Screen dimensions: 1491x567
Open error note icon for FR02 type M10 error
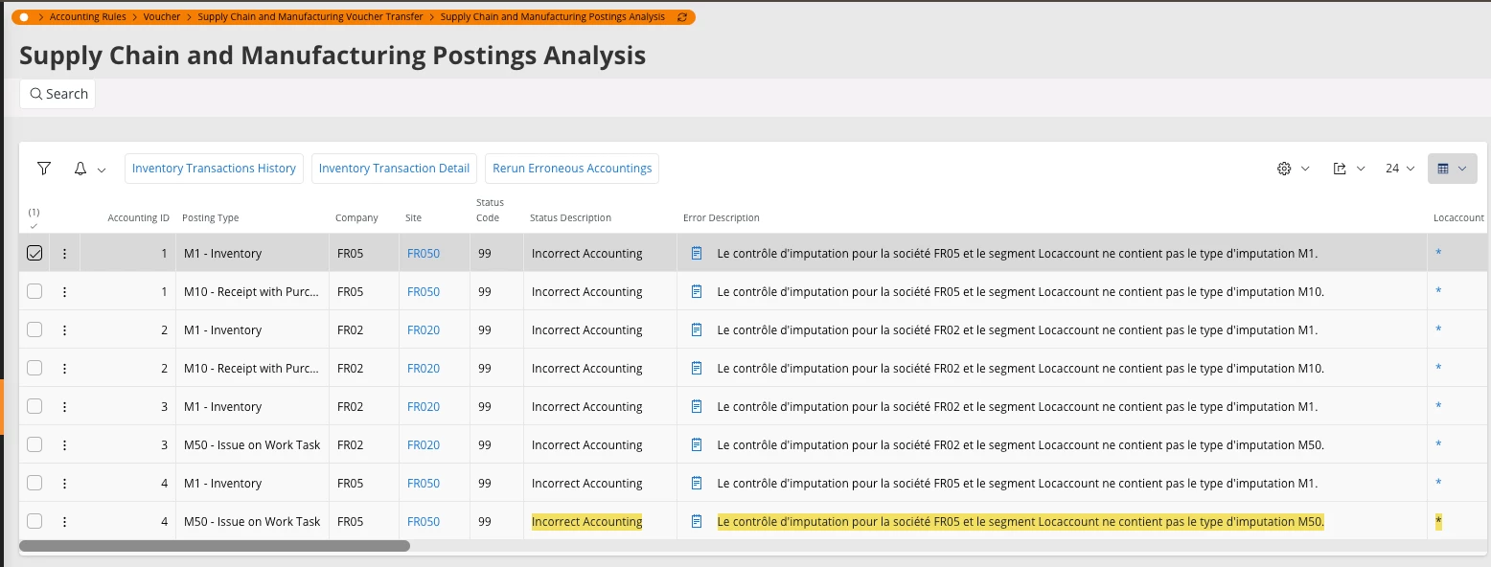pyautogui.click(x=697, y=369)
